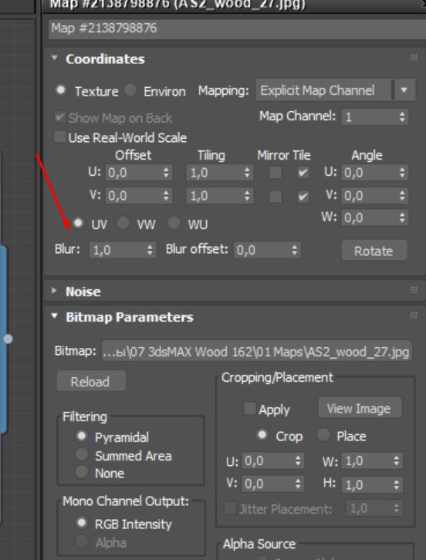The height and width of the screenshot is (560, 426).
Task: Select the UV radio button
Action: point(78,223)
